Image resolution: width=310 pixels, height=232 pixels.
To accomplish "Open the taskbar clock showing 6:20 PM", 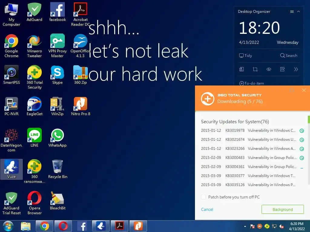I will coord(297,226).
